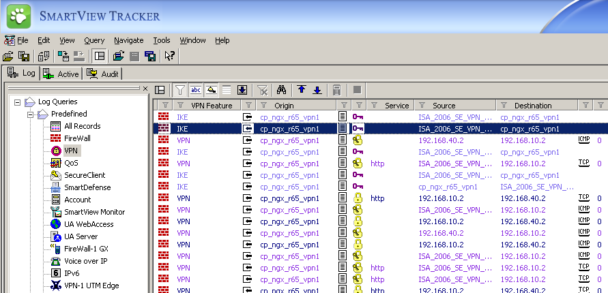Click the open log file toolbar icon
Image resolution: width=608 pixels, height=293 pixels.
[x=8, y=56]
